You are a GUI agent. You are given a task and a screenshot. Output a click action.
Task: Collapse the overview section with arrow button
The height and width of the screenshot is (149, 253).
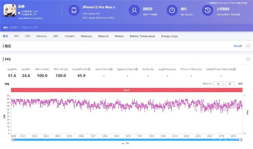pos(248,46)
